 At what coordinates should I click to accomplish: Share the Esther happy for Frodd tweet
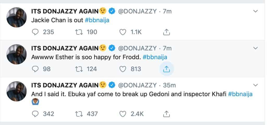tap(166, 69)
